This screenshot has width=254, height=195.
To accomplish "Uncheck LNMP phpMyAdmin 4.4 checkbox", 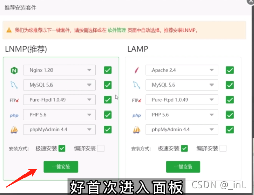I will [x=108, y=130].
